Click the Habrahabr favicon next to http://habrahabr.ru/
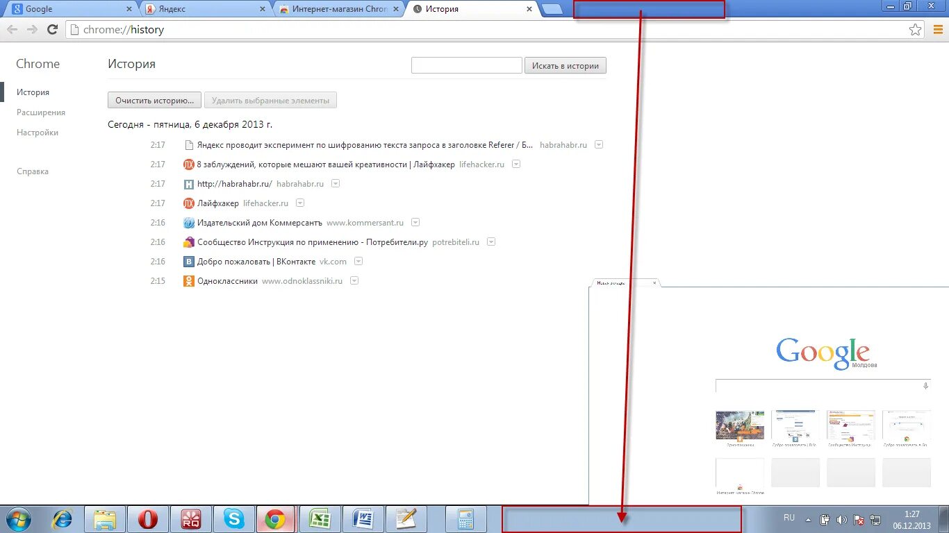The width and height of the screenshot is (949, 533). click(x=189, y=184)
